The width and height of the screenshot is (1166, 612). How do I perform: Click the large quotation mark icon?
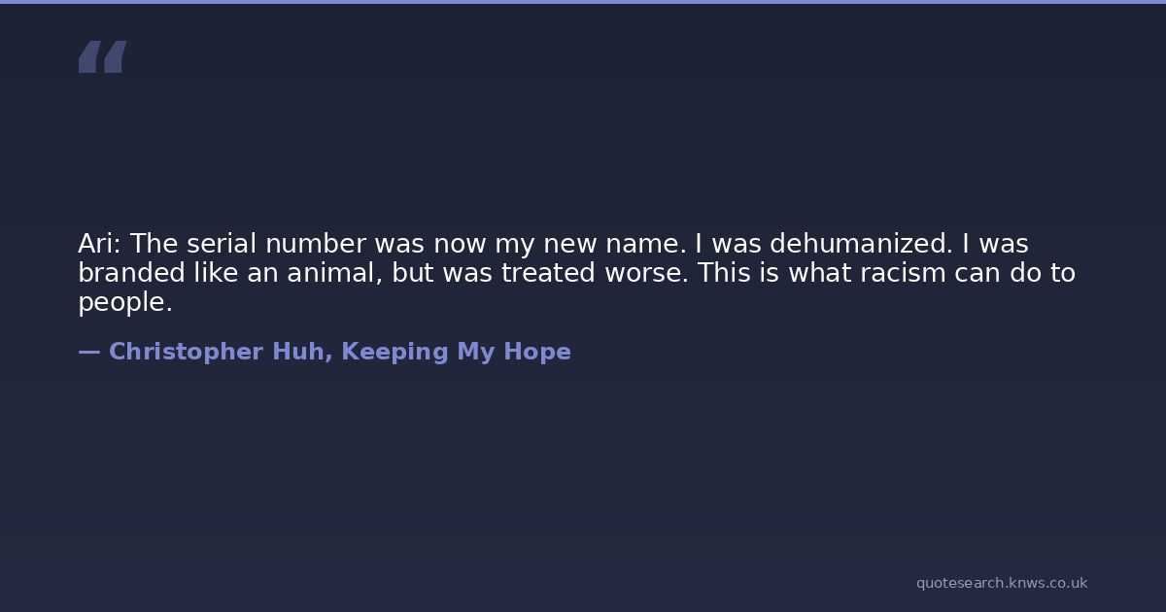point(102,57)
